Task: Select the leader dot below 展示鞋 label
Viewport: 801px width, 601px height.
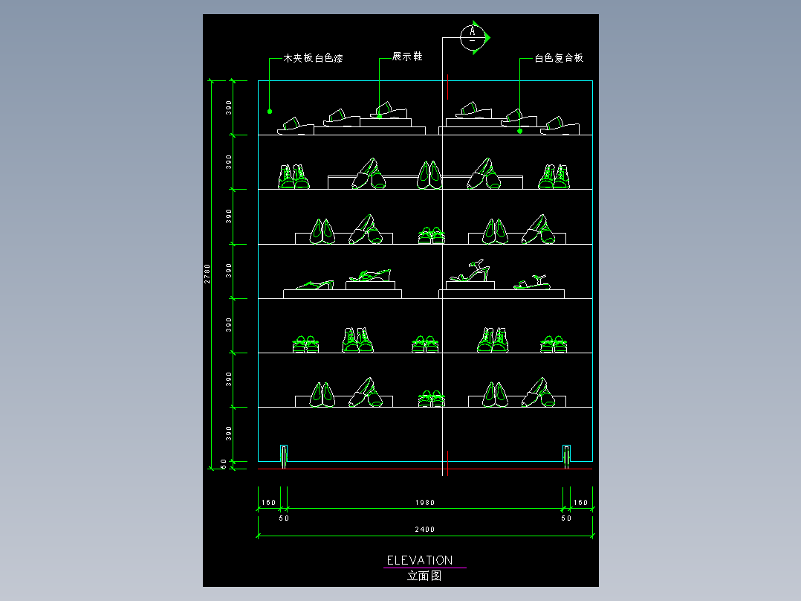Action: click(379, 115)
